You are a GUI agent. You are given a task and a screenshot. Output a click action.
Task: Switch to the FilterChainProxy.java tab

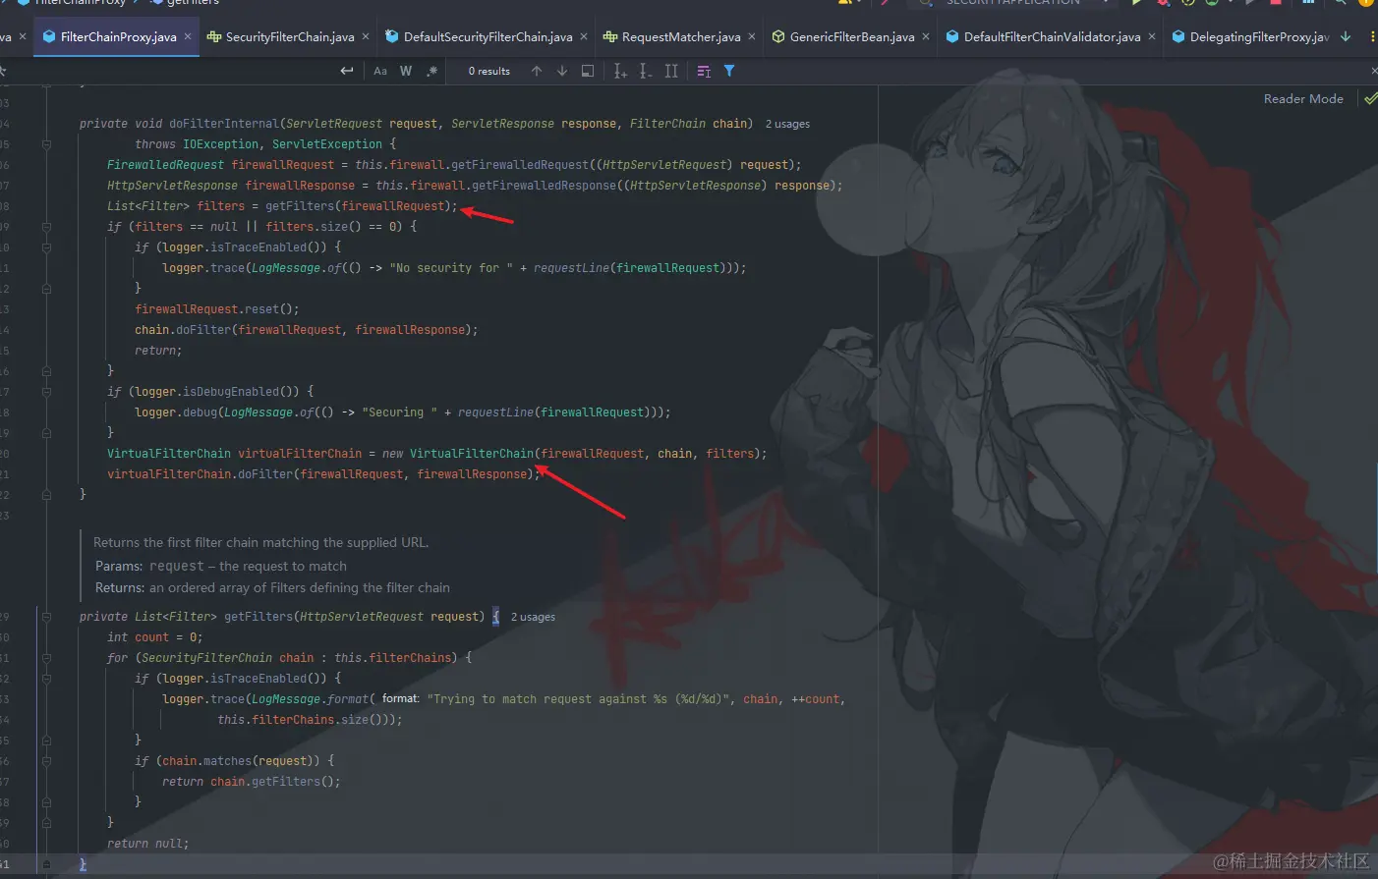pos(118,37)
